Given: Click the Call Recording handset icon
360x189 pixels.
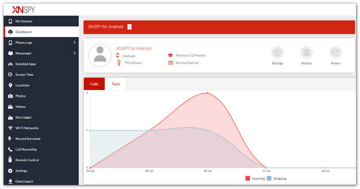Looking at the screenshot, I should pos(10,149).
